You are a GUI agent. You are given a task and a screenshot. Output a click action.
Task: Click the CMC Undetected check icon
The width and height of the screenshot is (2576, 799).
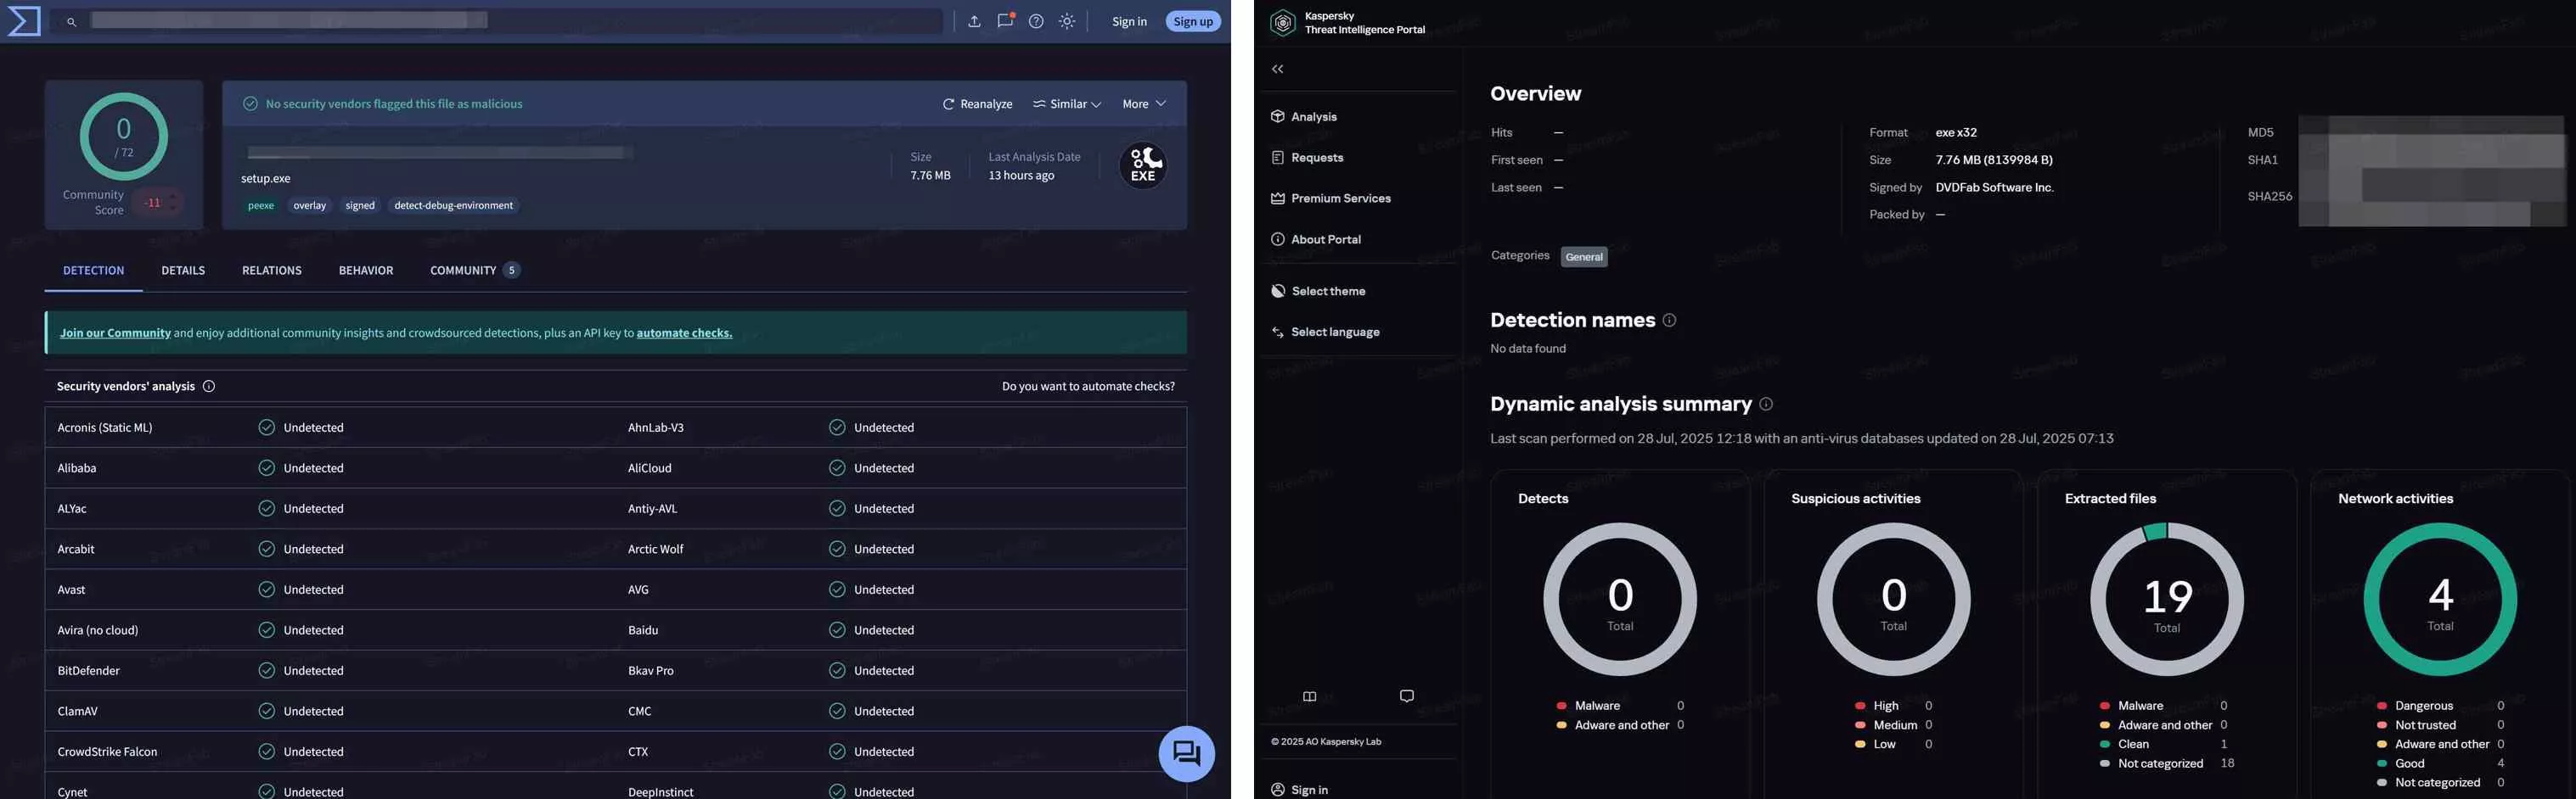click(837, 711)
